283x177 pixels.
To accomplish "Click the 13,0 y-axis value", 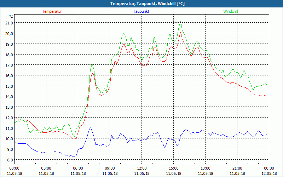I will [10, 107].
